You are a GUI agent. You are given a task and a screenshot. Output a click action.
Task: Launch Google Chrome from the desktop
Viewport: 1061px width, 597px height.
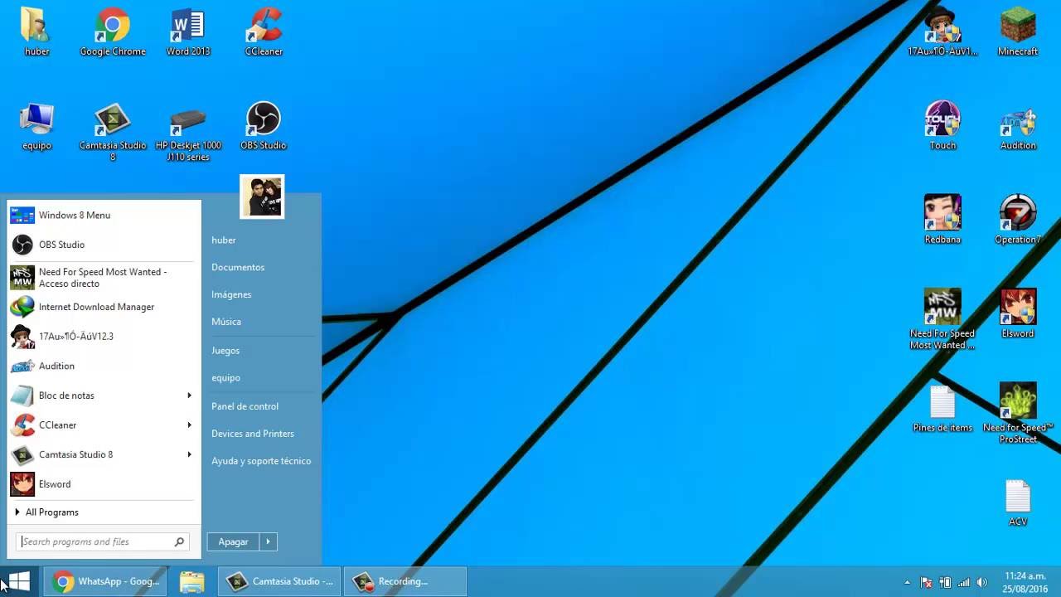coord(112,32)
